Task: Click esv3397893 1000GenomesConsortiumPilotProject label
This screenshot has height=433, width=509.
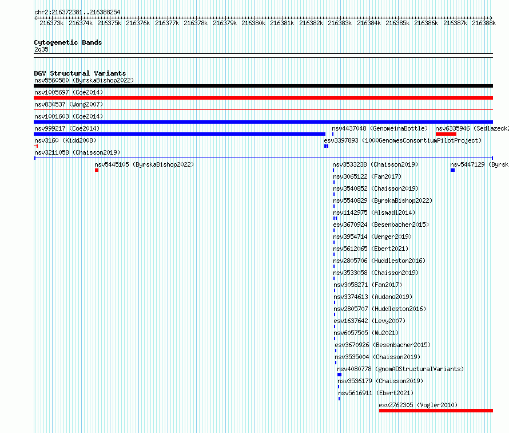Action: pos(403,140)
